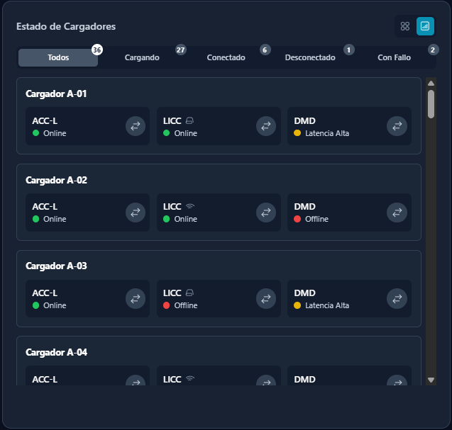452x430 pixels.
Task: Show Conectado chargers tab
Action: tap(226, 57)
